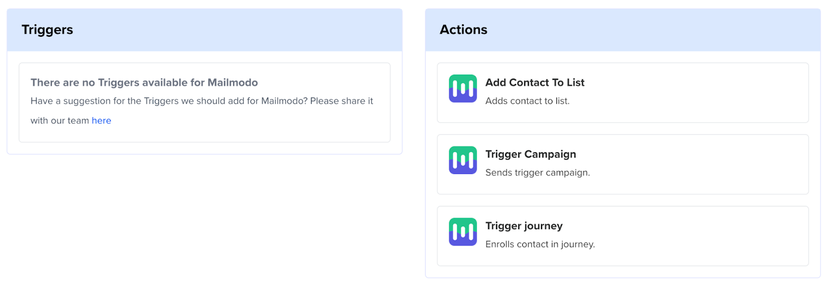Select the Trigger journey action title
The image size is (829, 286).
524,226
